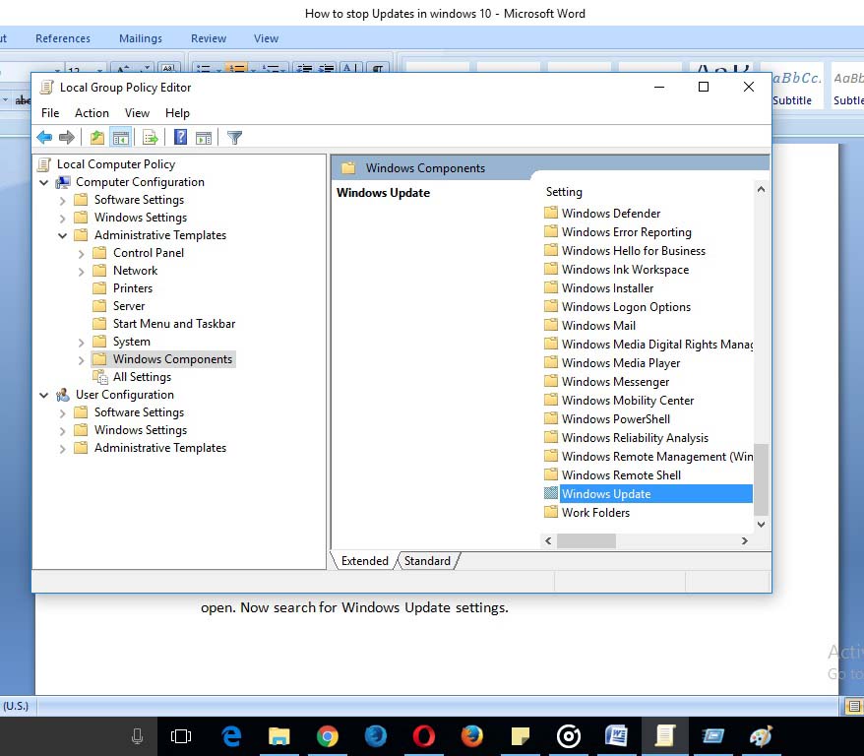Expand the Network tree node
This screenshot has width=864, height=756.
81,271
